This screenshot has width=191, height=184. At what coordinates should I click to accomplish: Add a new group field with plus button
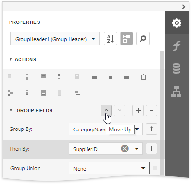138,110
